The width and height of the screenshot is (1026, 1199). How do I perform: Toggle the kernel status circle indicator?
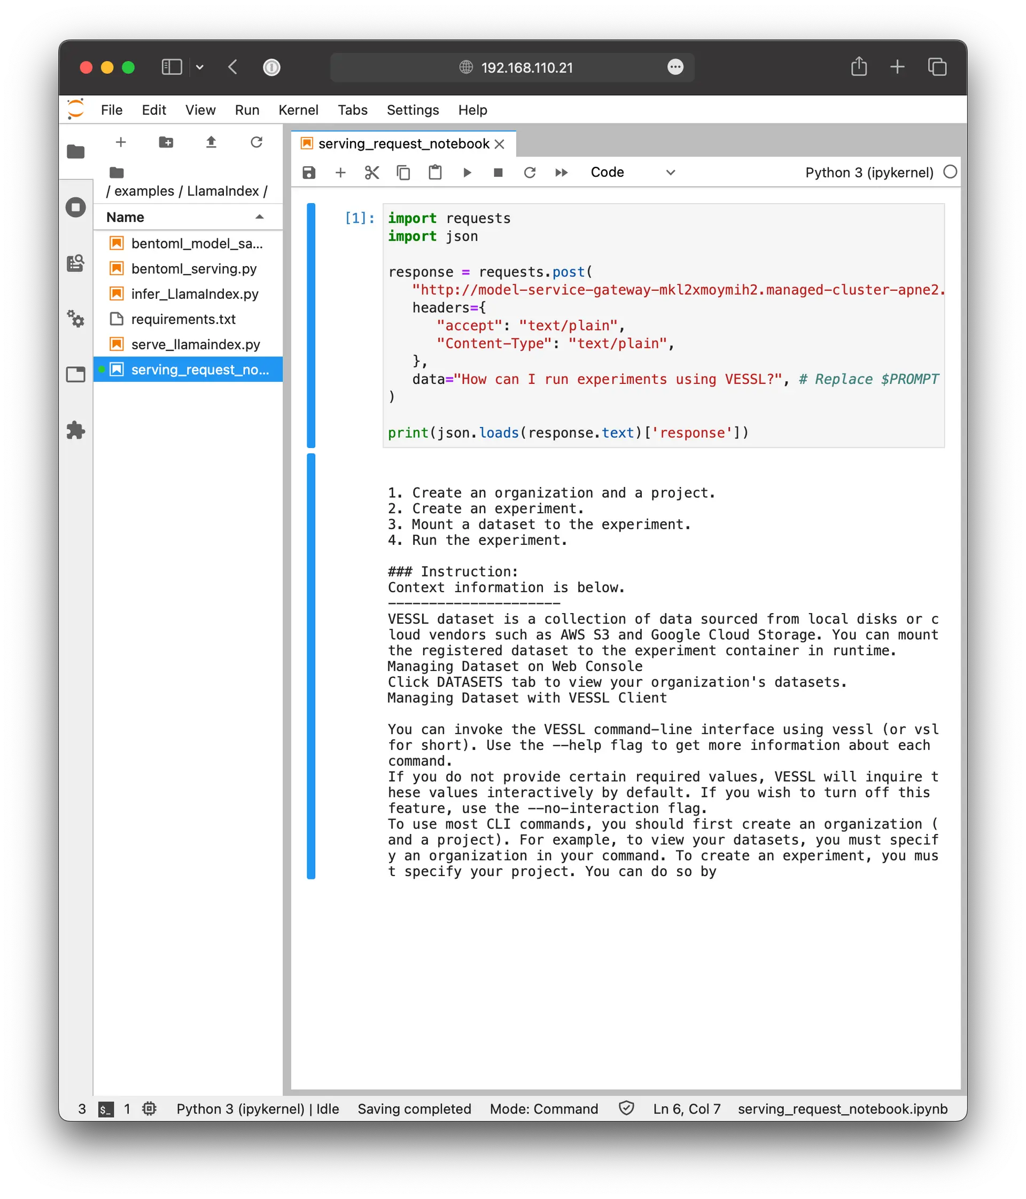[950, 172]
